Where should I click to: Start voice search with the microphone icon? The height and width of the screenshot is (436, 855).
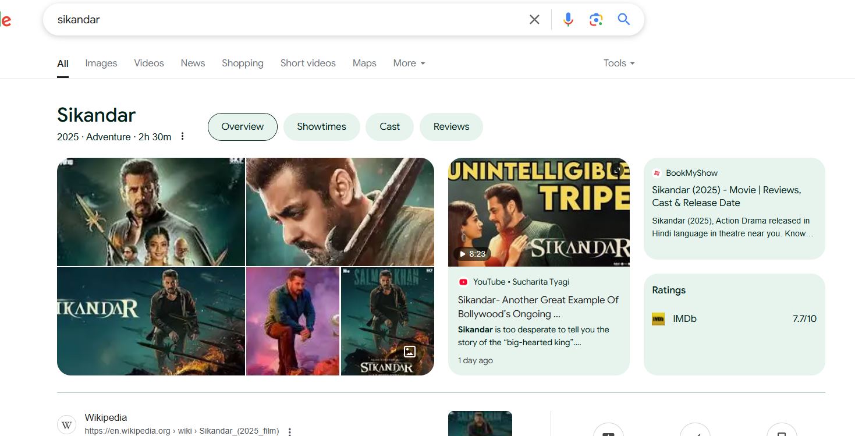pos(568,20)
